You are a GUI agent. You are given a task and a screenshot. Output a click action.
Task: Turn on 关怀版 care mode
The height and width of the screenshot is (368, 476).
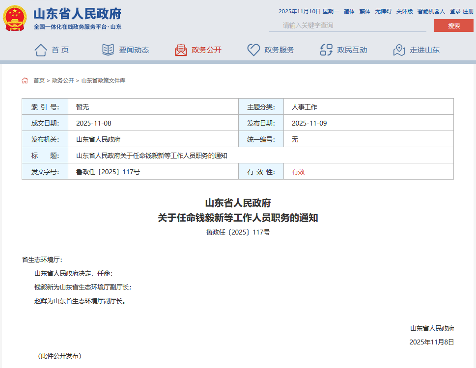pyautogui.click(x=404, y=11)
